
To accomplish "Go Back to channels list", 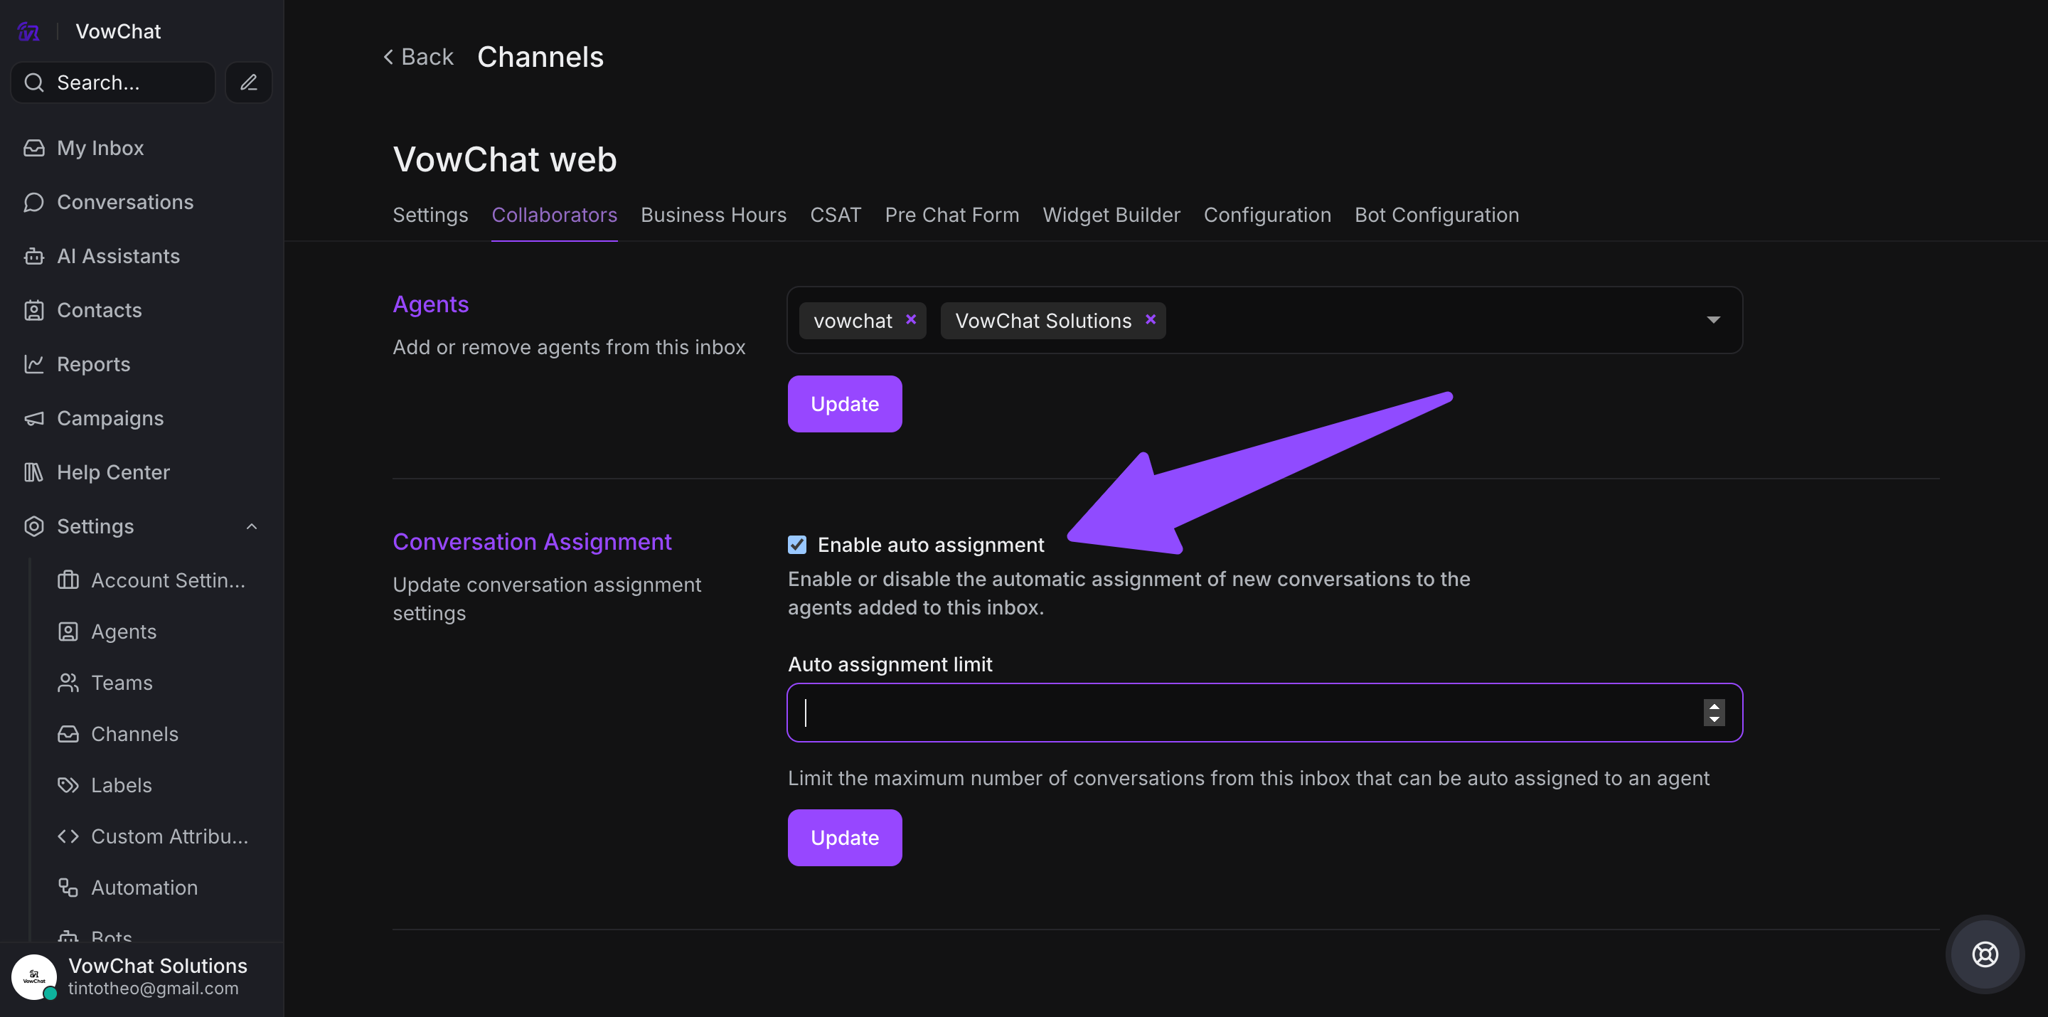I will pyautogui.click(x=418, y=58).
